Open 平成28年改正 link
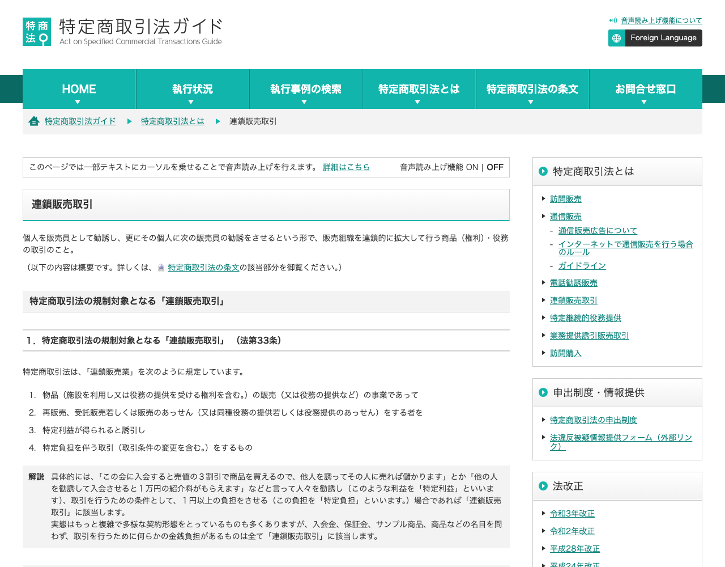Viewport: 725px width, 567px height. point(575,549)
